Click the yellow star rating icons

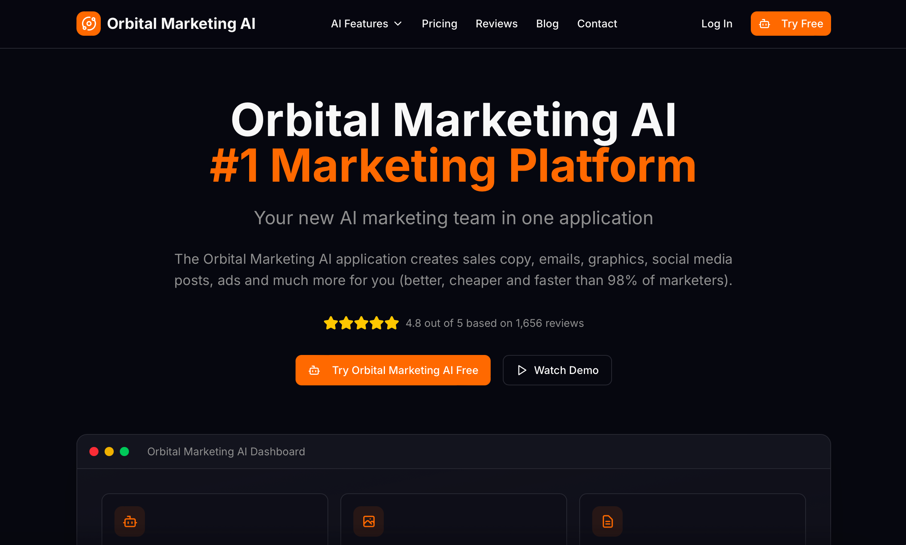(x=361, y=323)
